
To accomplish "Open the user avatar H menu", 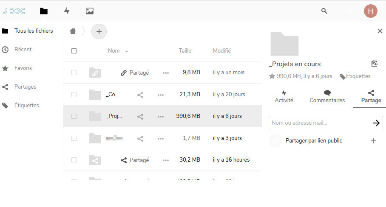I will click(371, 11).
